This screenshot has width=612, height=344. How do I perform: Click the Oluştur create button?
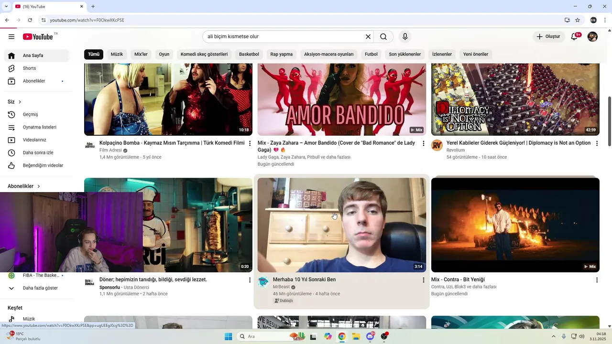(x=548, y=37)
